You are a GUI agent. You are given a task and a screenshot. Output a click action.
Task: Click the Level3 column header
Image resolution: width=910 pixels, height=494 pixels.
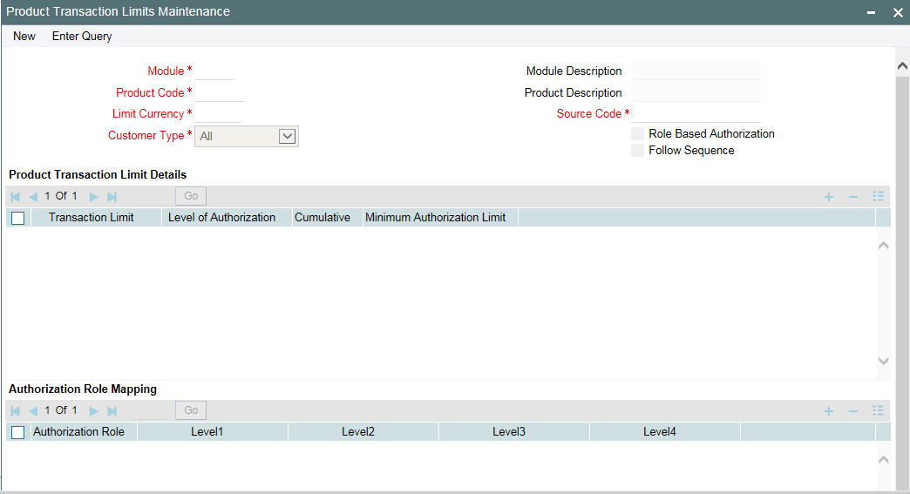(514, 432)
